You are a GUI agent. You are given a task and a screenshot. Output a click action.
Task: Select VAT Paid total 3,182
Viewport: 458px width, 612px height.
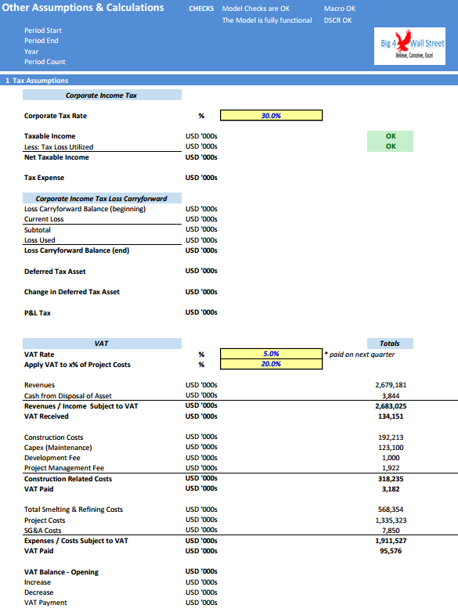(x=391, y=488)
